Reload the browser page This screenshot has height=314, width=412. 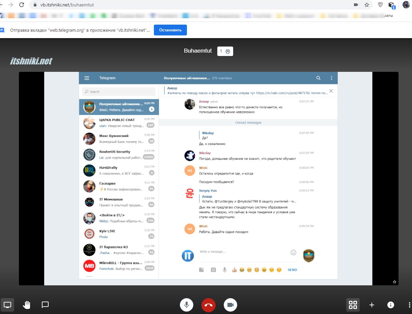(22, 5)
